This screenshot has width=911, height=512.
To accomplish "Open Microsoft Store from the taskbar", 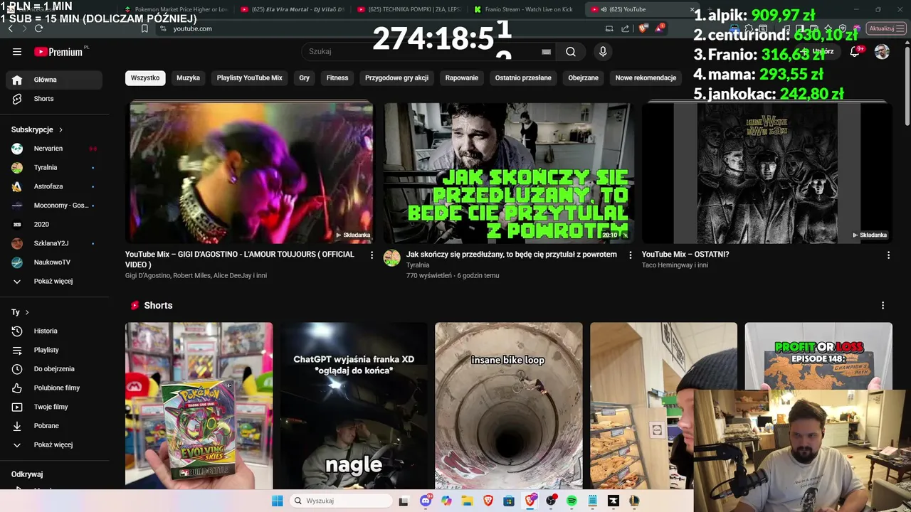I will [x=509, y=501].
